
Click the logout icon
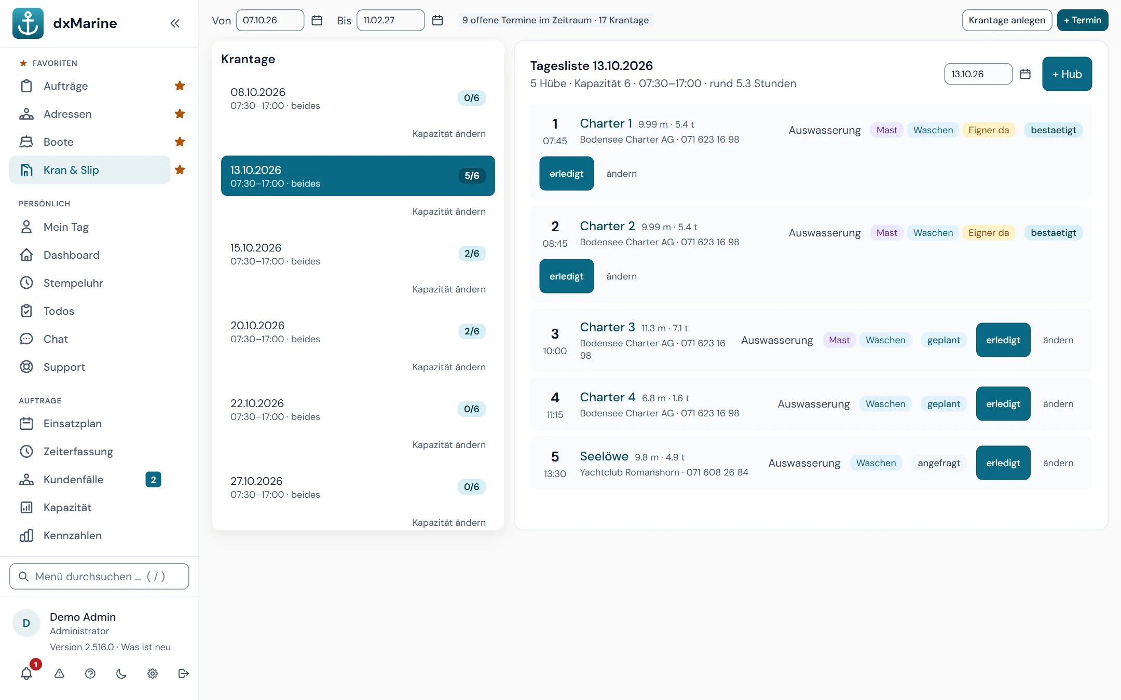point(184,674)
